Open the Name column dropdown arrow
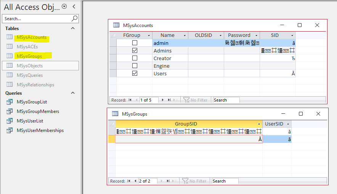Screen dimensions: 337x194 [x=185, y=35]
